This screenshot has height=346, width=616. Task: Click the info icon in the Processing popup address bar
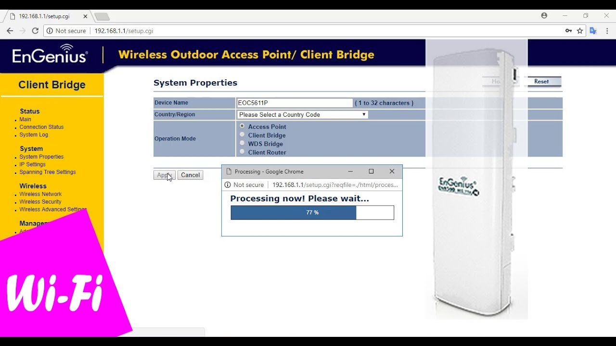[228, 185]
